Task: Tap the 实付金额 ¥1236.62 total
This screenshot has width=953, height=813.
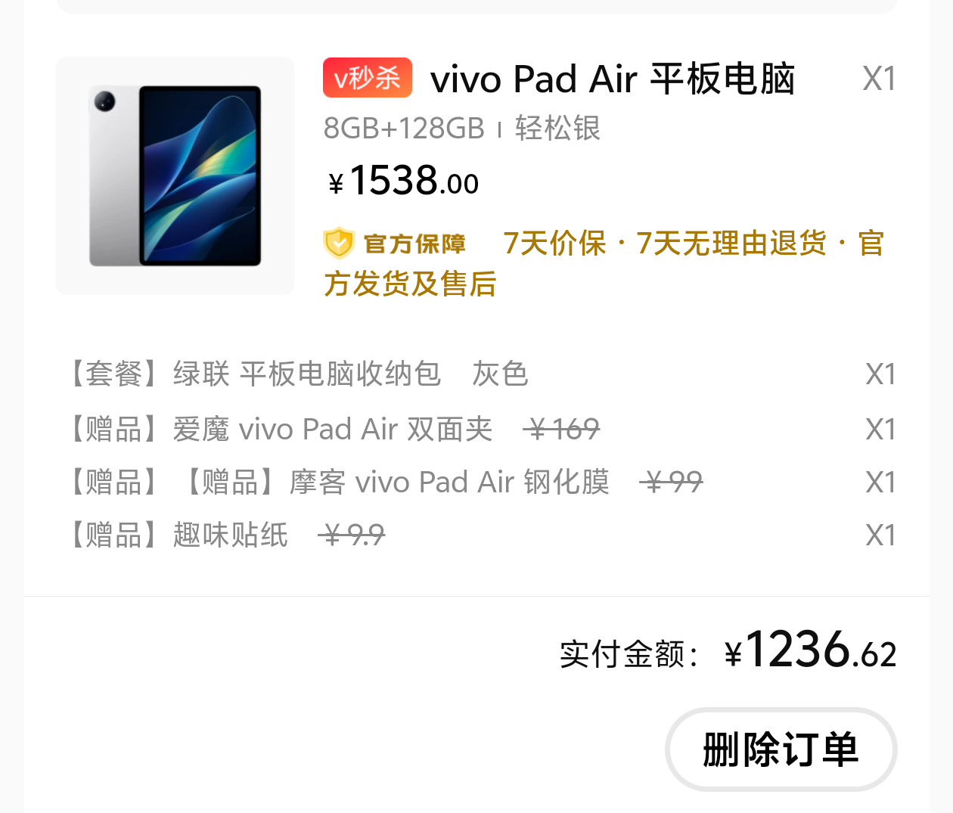Action: coord(728,652)
